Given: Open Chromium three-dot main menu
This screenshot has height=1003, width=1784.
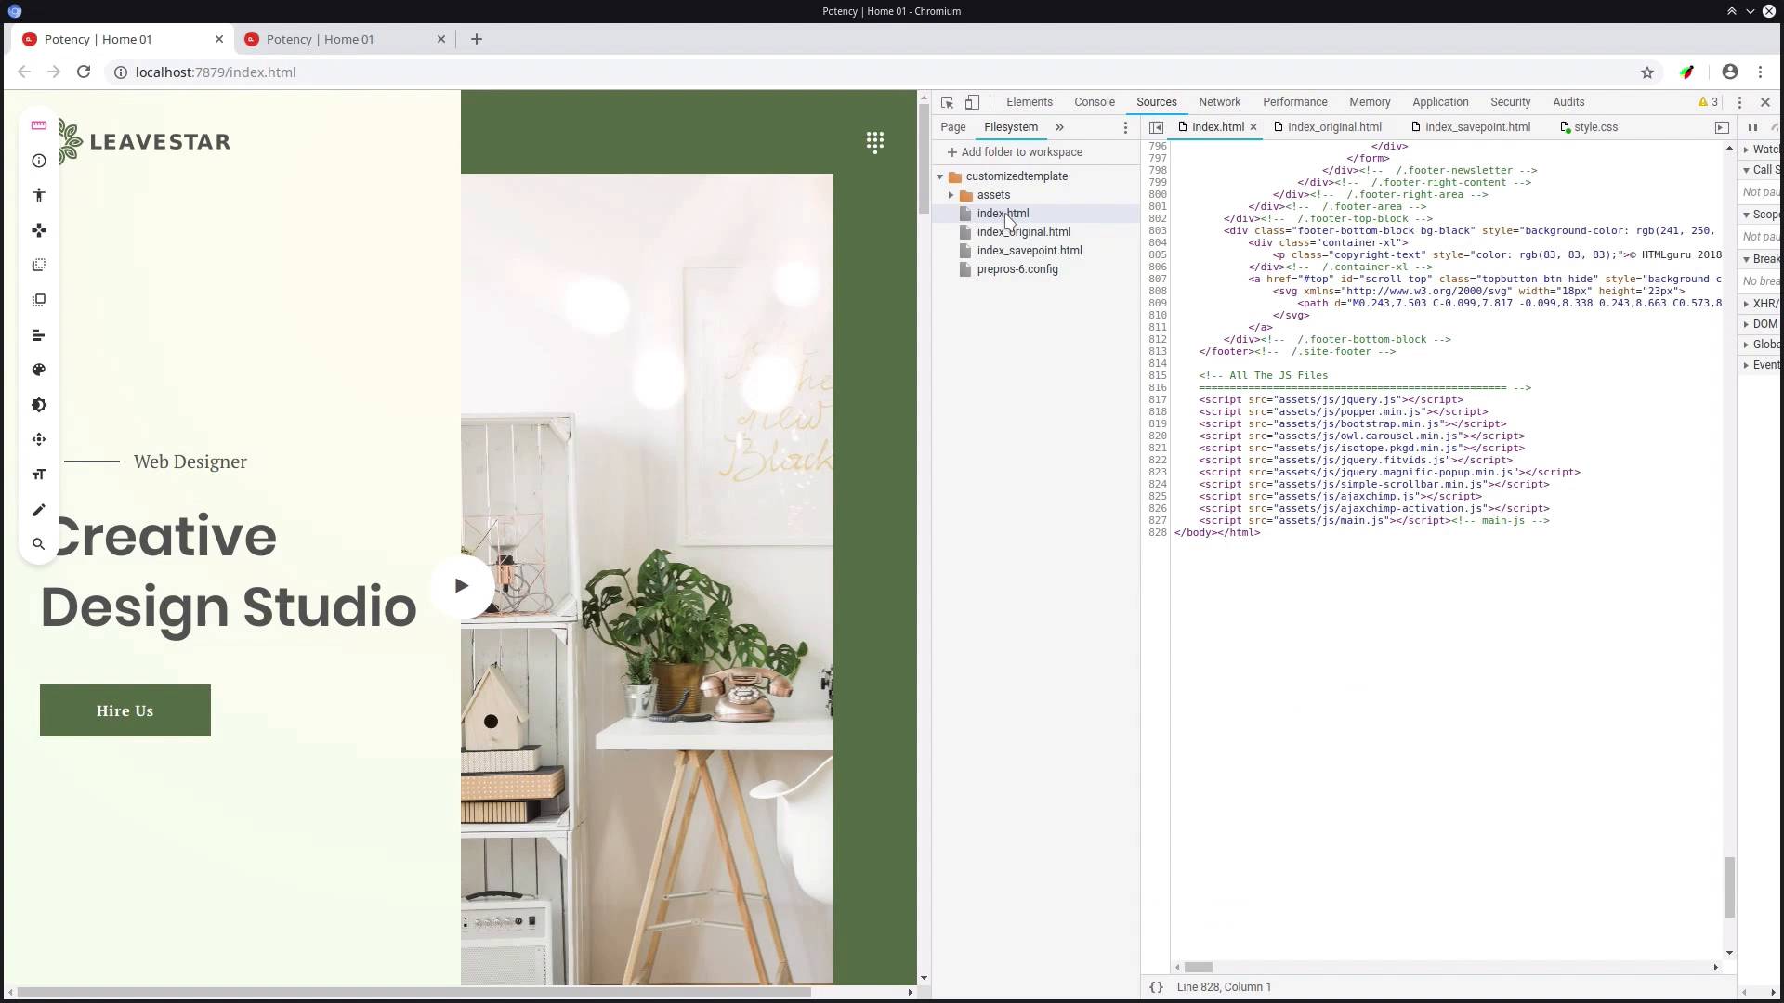Looking at the screenshot, I should point(1760,72).
